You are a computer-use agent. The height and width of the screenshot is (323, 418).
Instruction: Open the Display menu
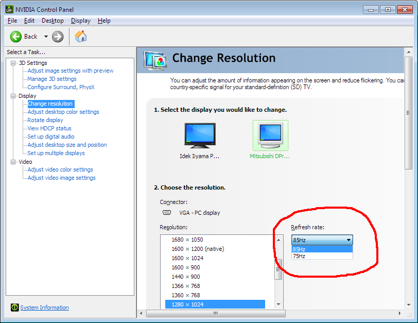pos(80,21)
